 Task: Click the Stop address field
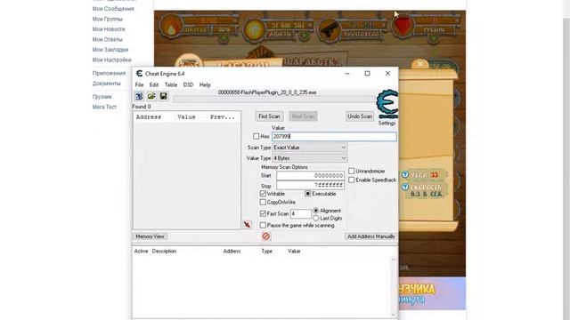(311, 186)
